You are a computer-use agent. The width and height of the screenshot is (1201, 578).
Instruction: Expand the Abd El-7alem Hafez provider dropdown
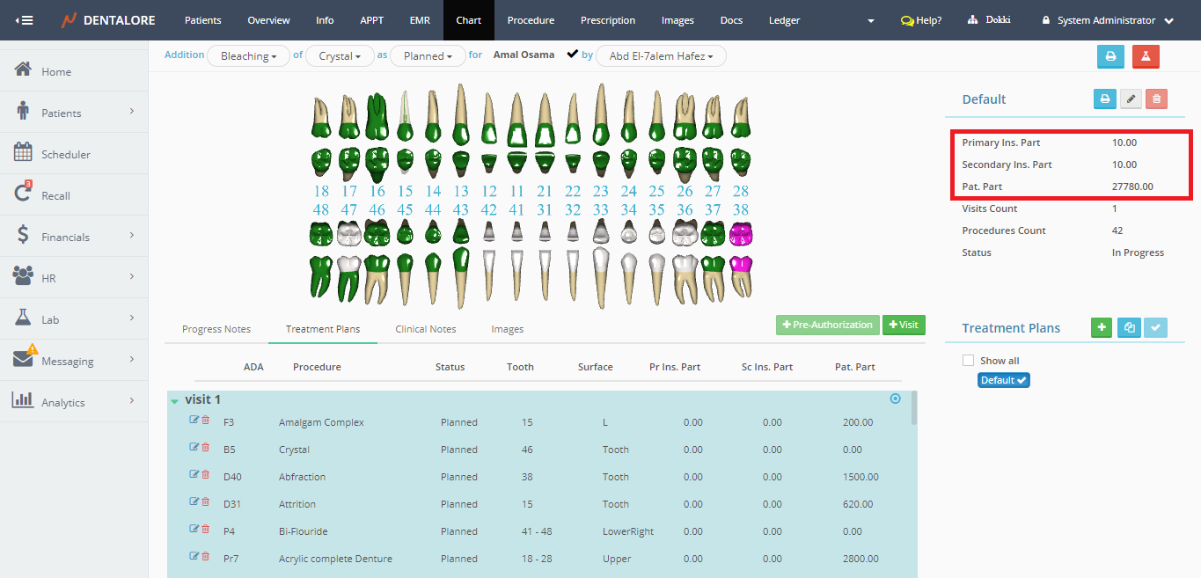[661, 56]
